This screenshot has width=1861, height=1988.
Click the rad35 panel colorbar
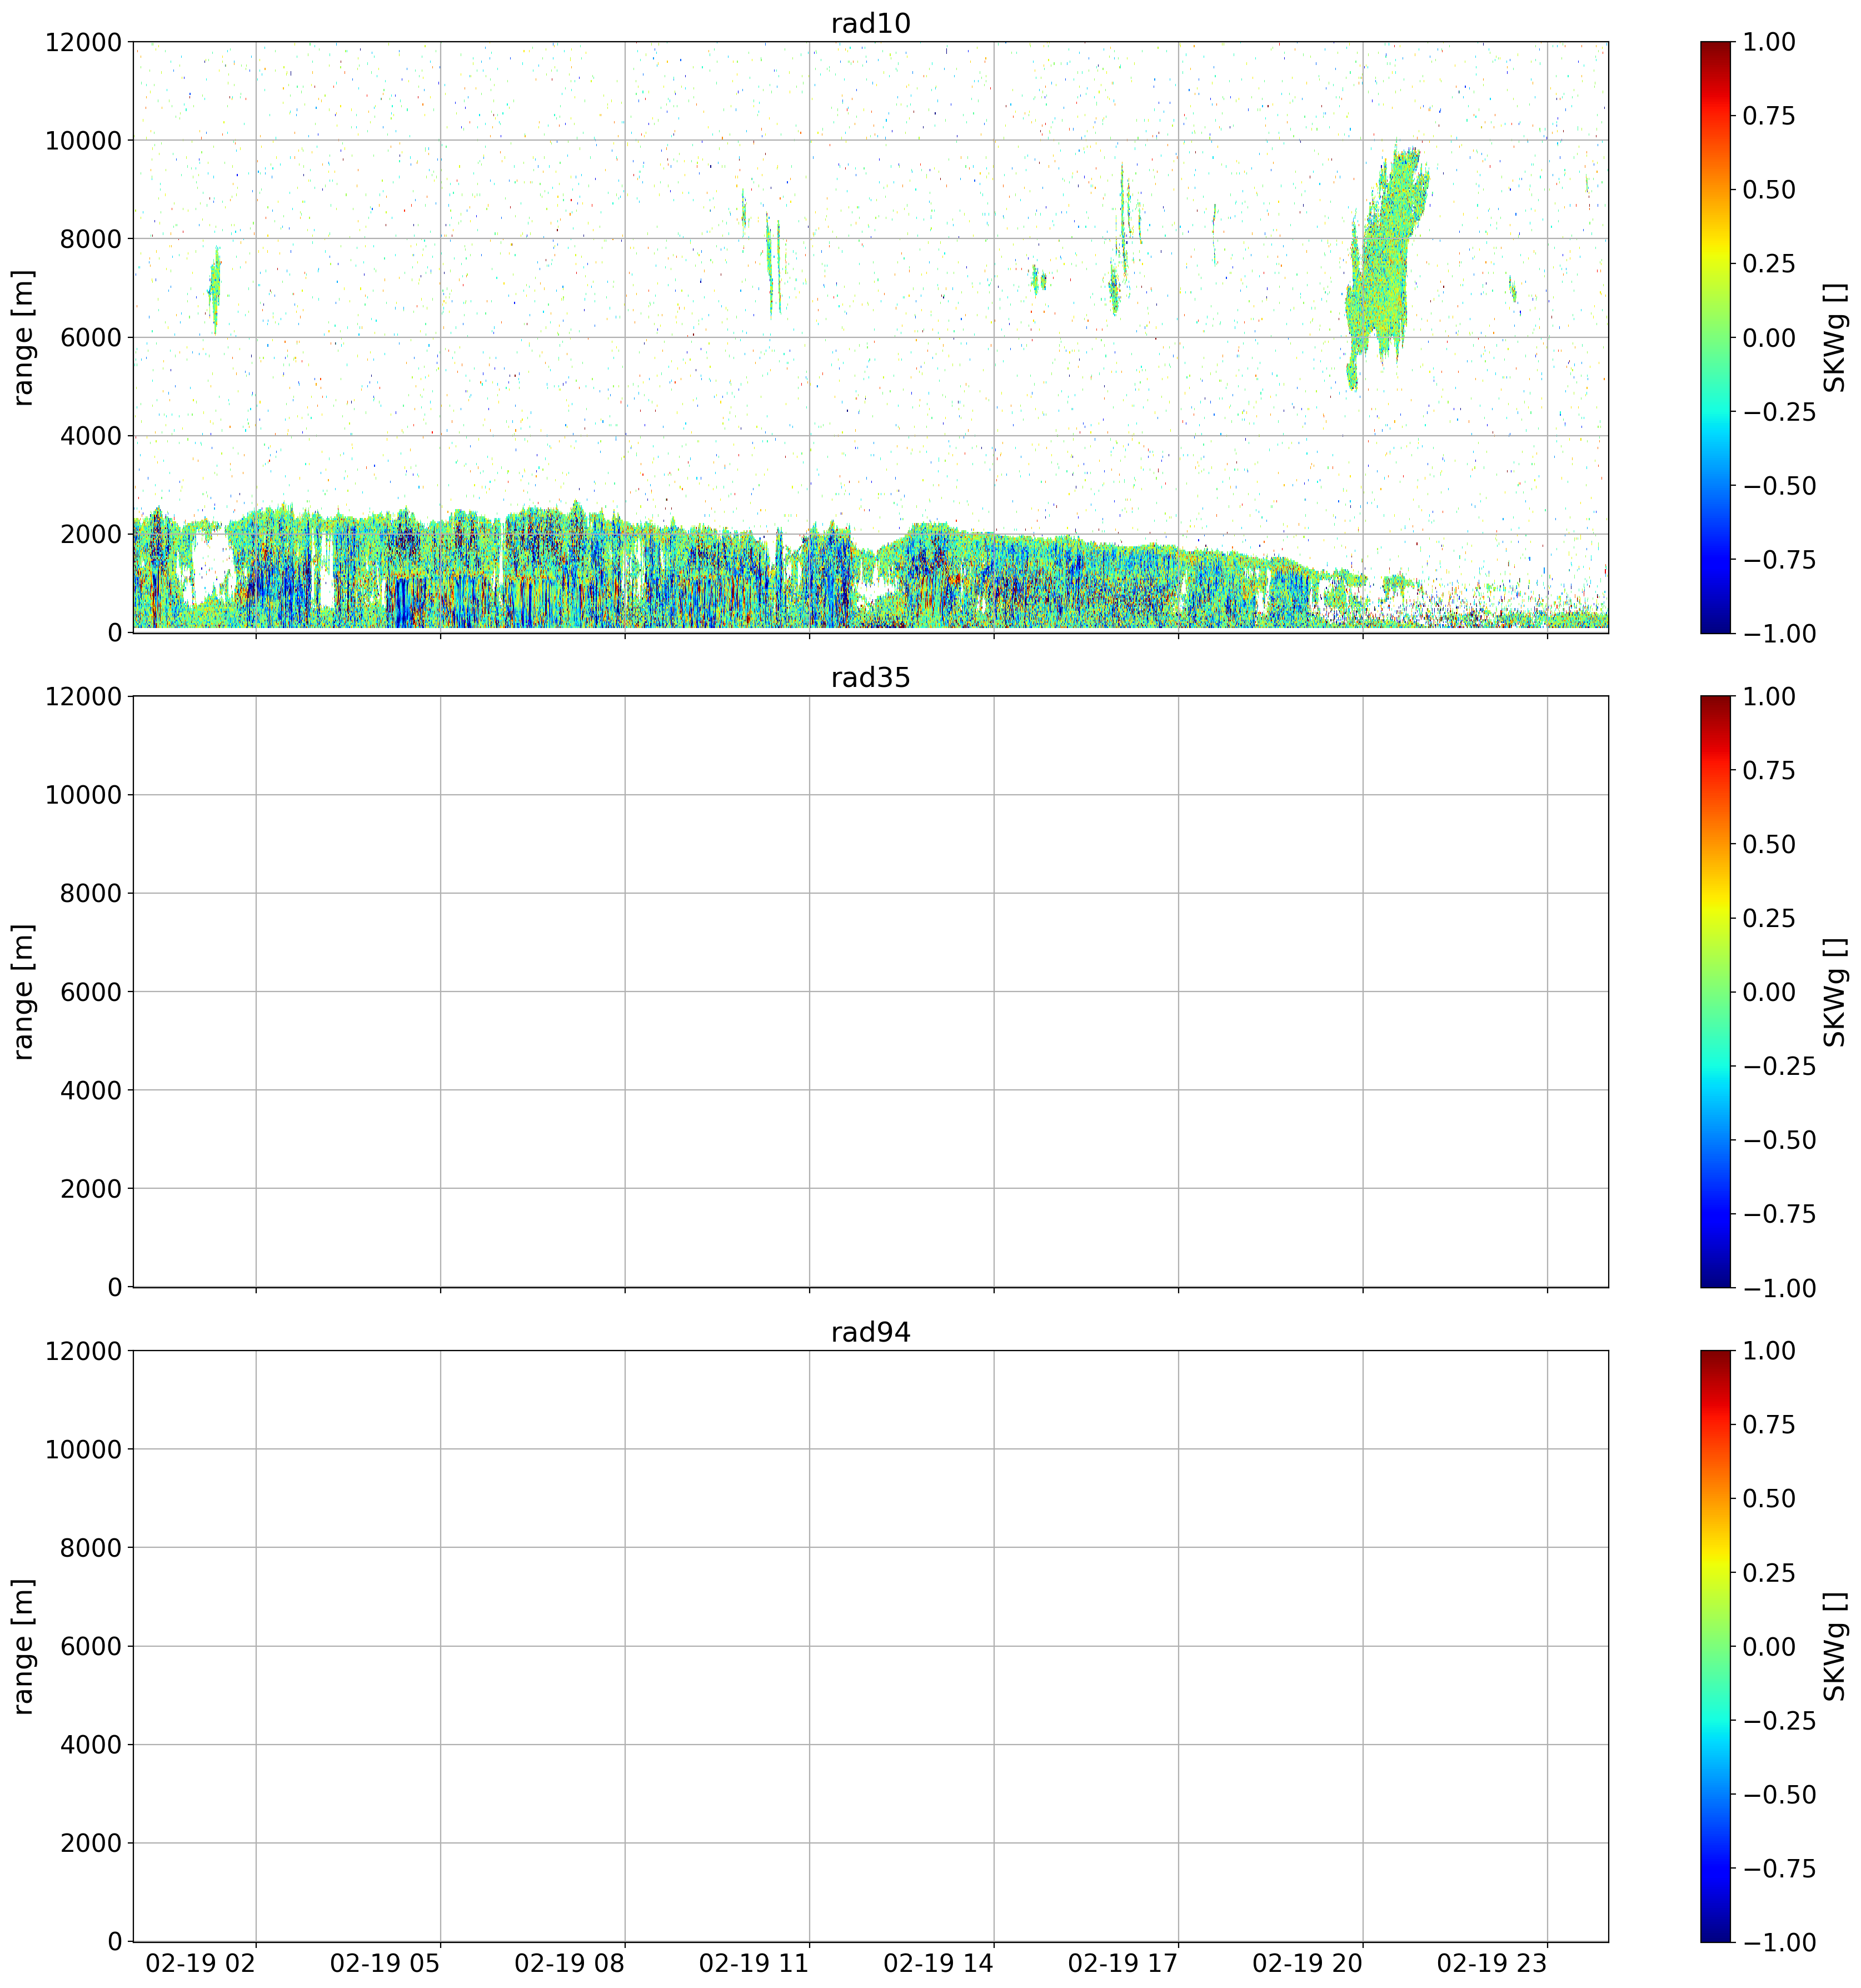[1715, 991]
